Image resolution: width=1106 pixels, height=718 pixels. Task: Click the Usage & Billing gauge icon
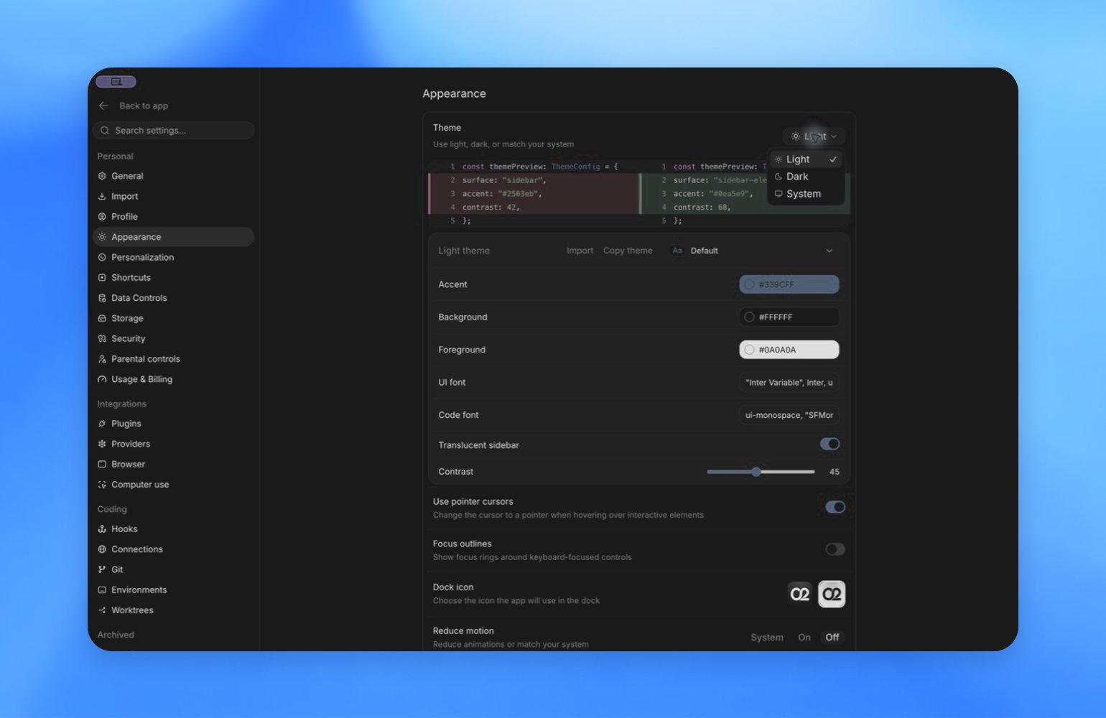click(x=102, y=379)
